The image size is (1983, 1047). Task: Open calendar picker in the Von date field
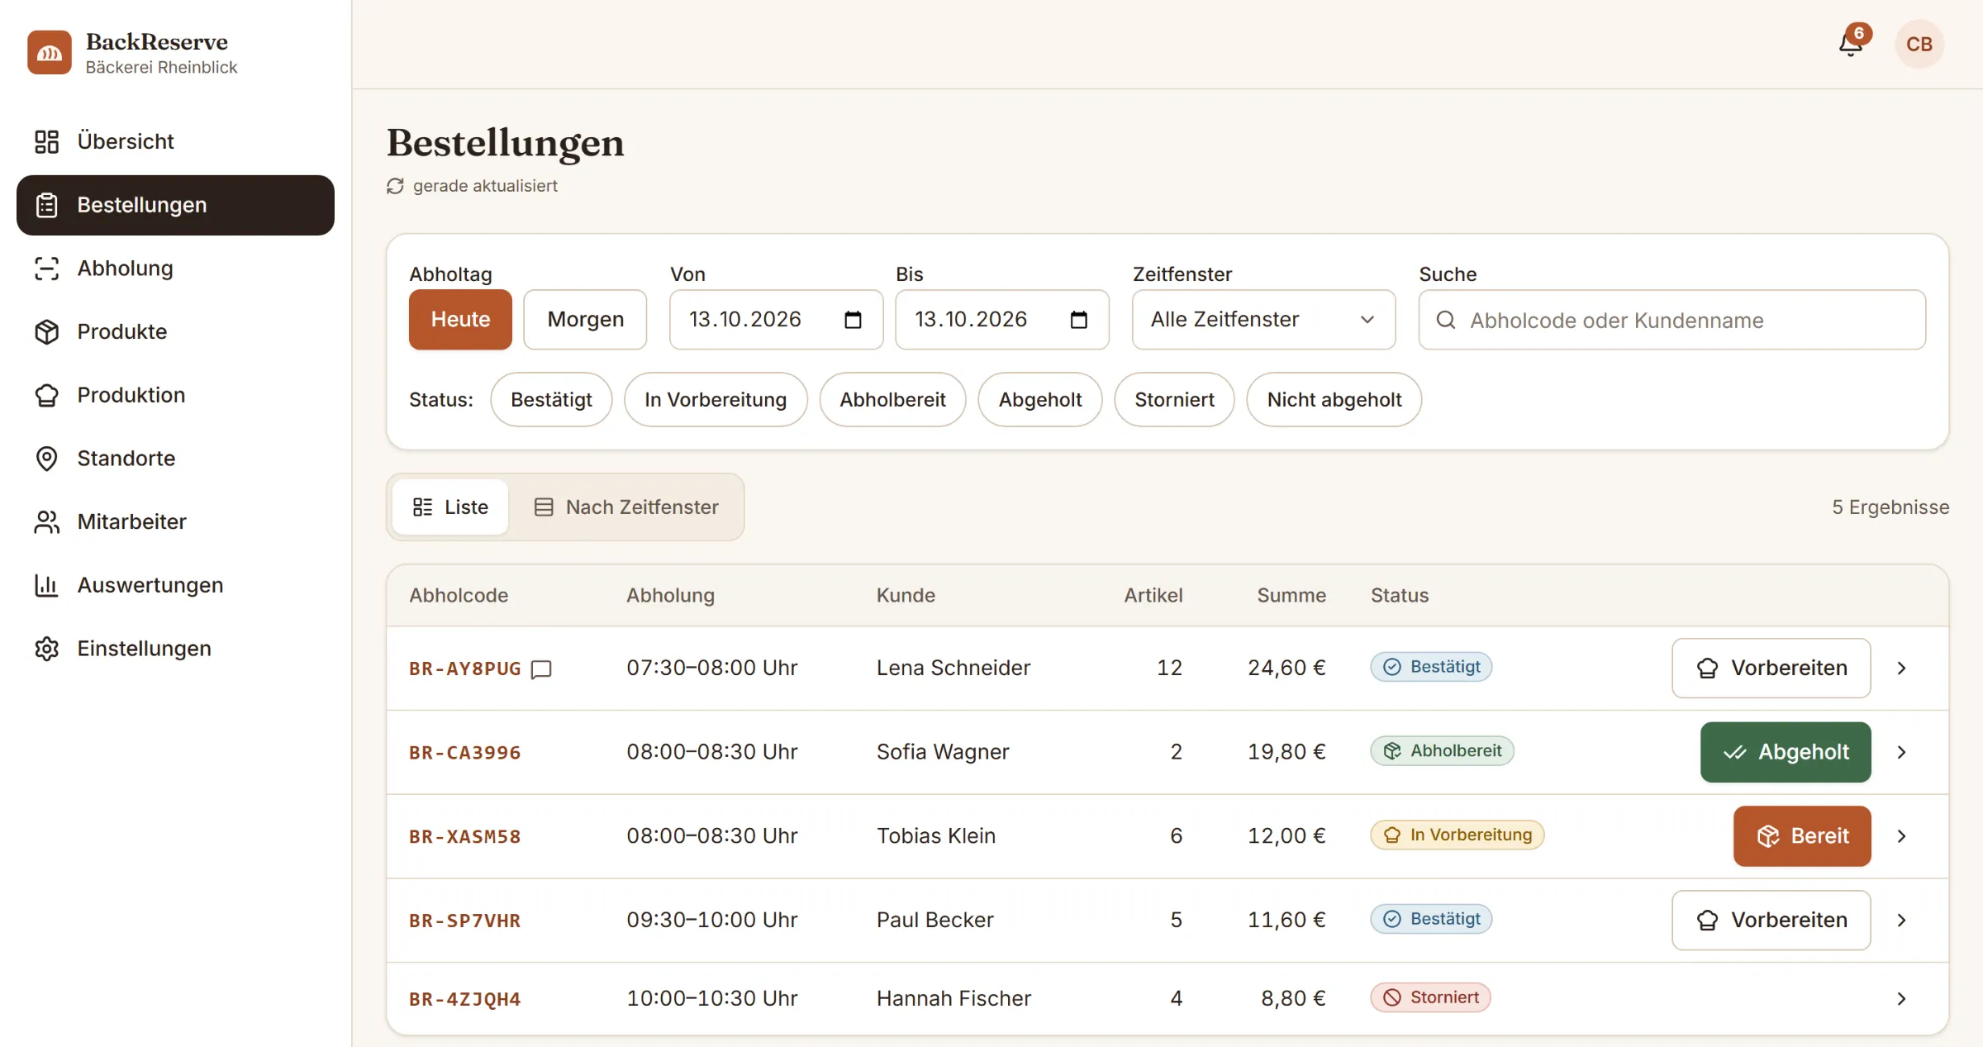point(853,320)
